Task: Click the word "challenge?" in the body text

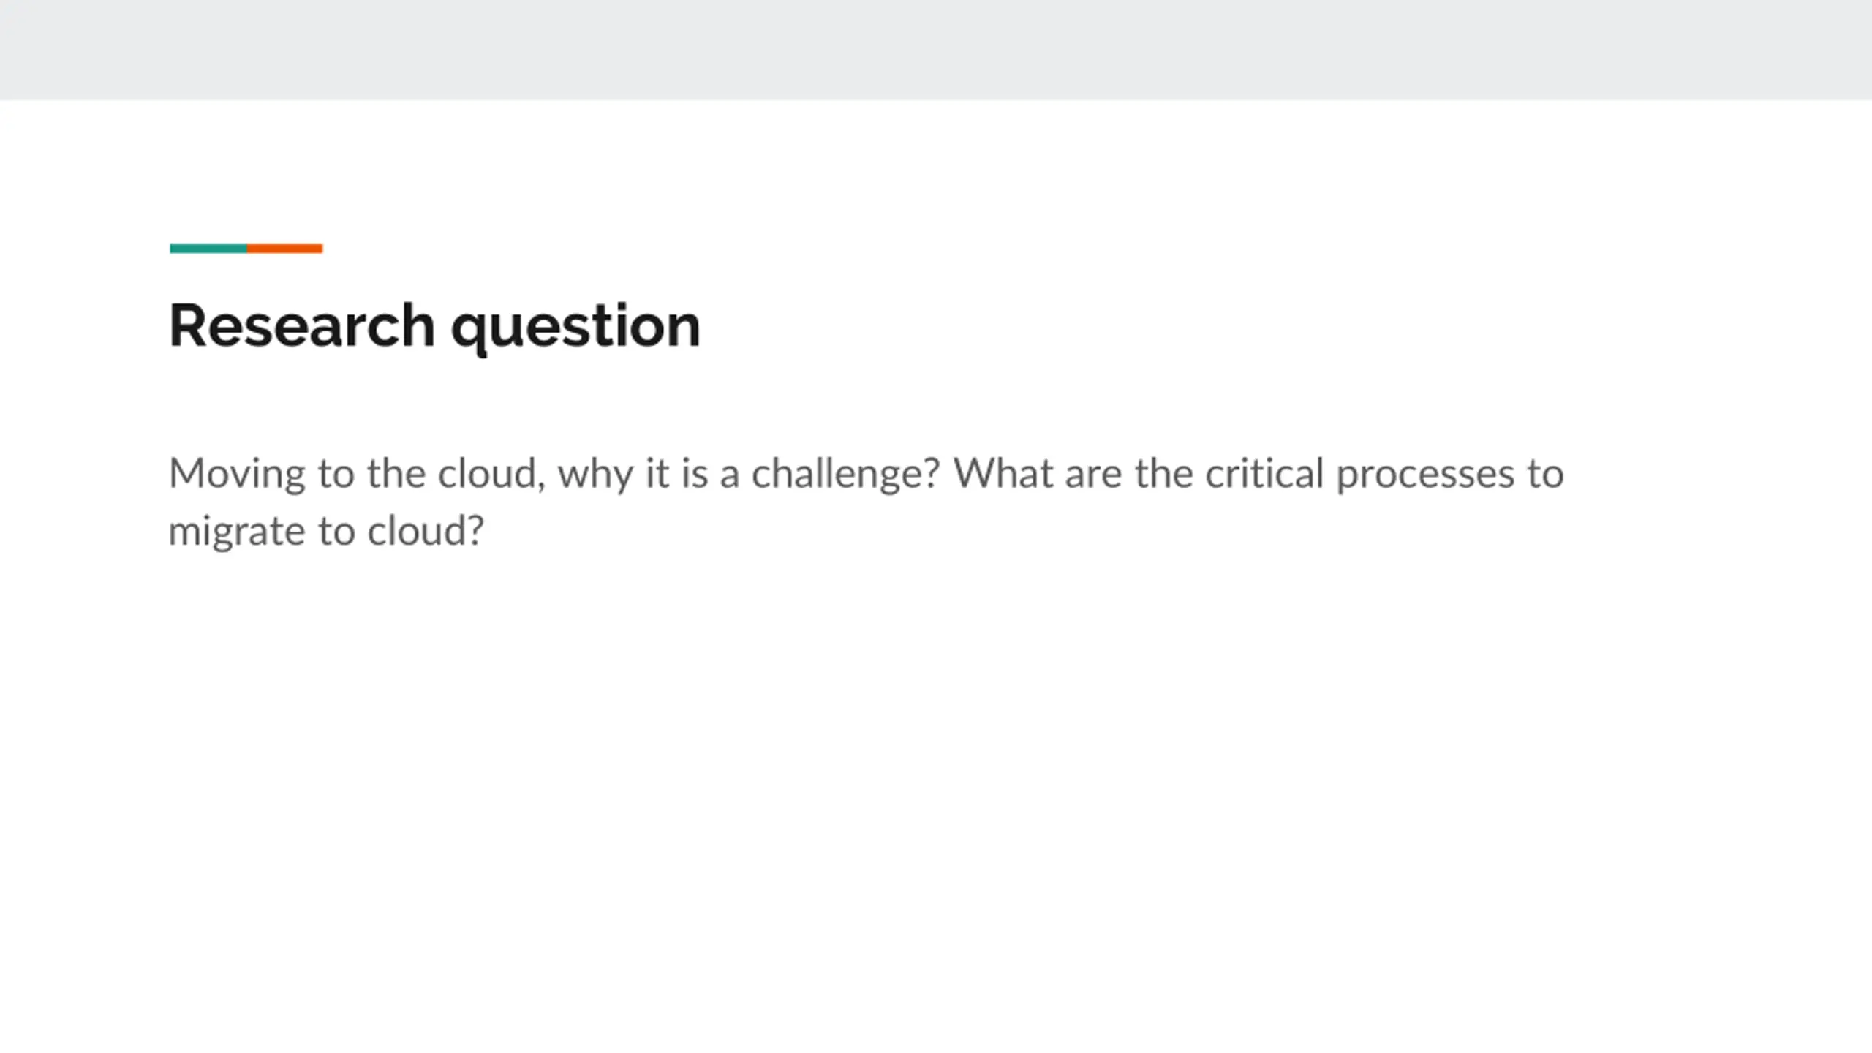Action: pos(845,475)
